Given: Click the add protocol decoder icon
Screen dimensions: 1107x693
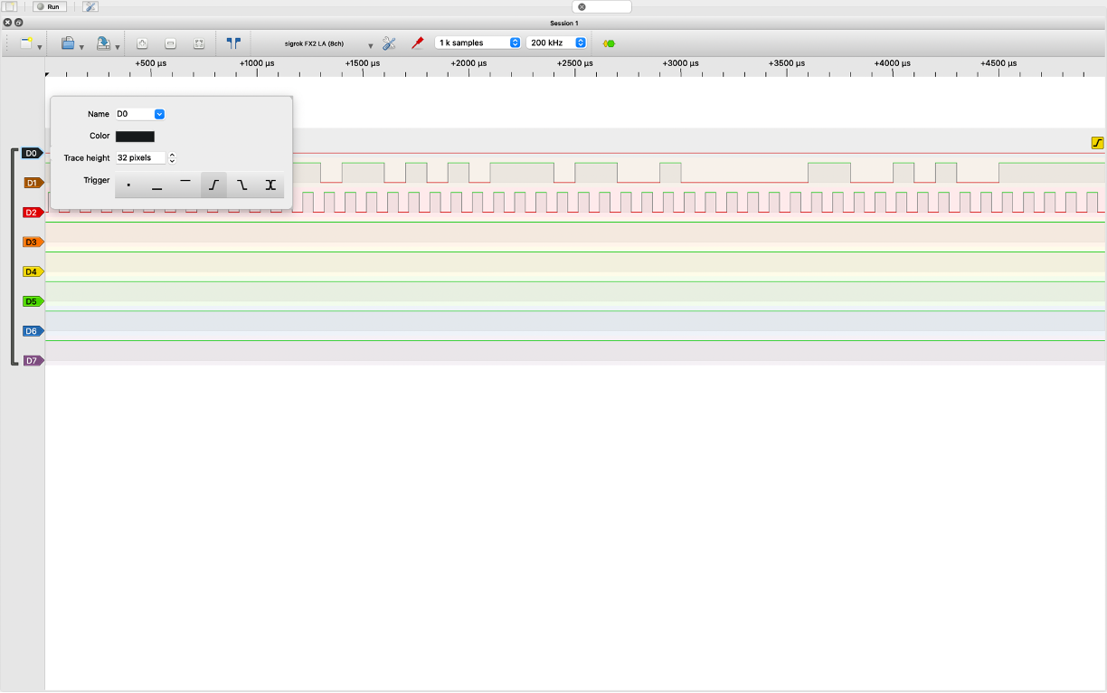Looking at the screenshot, I should (609, 43).
